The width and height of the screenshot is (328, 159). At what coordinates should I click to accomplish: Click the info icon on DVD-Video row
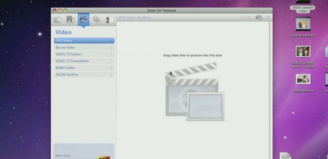click(111, 41)
